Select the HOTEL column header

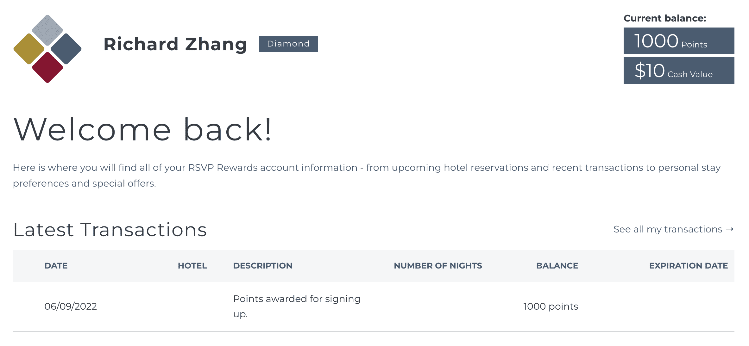click(192, 266)
